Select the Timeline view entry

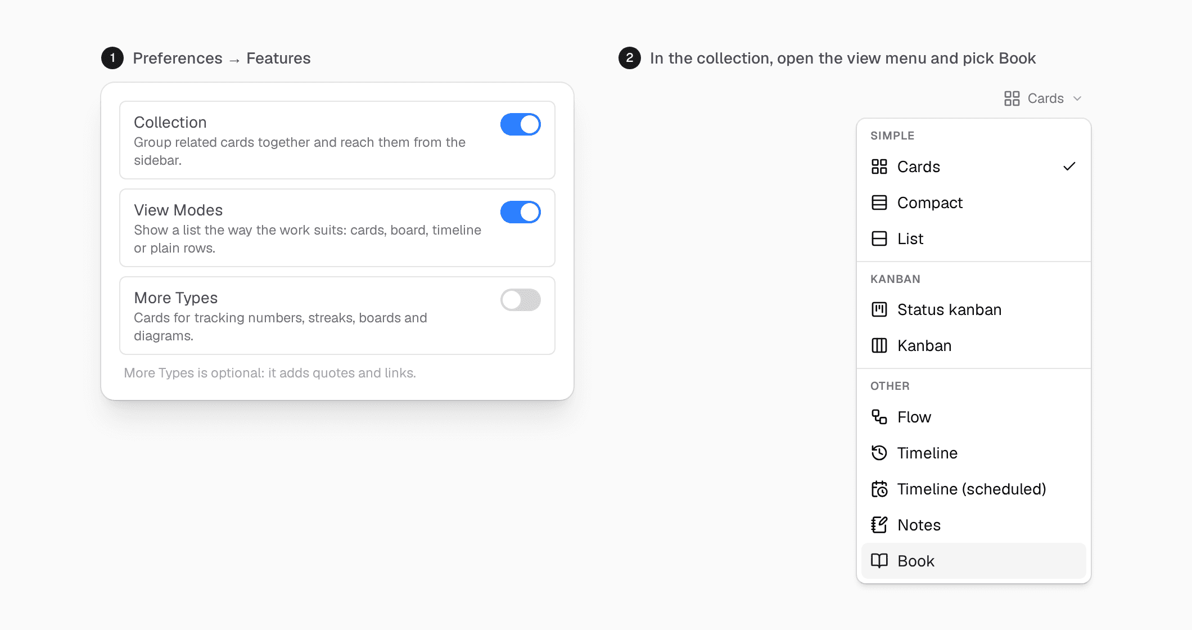click(973, 453)
